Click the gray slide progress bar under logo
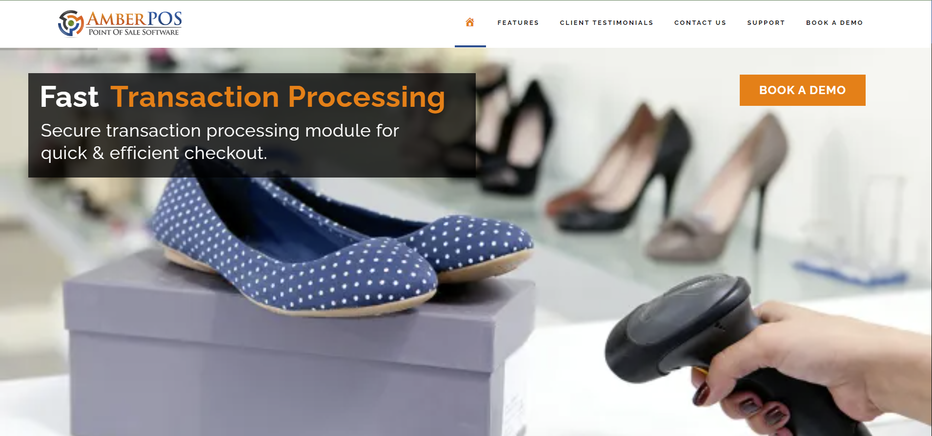 49,49
